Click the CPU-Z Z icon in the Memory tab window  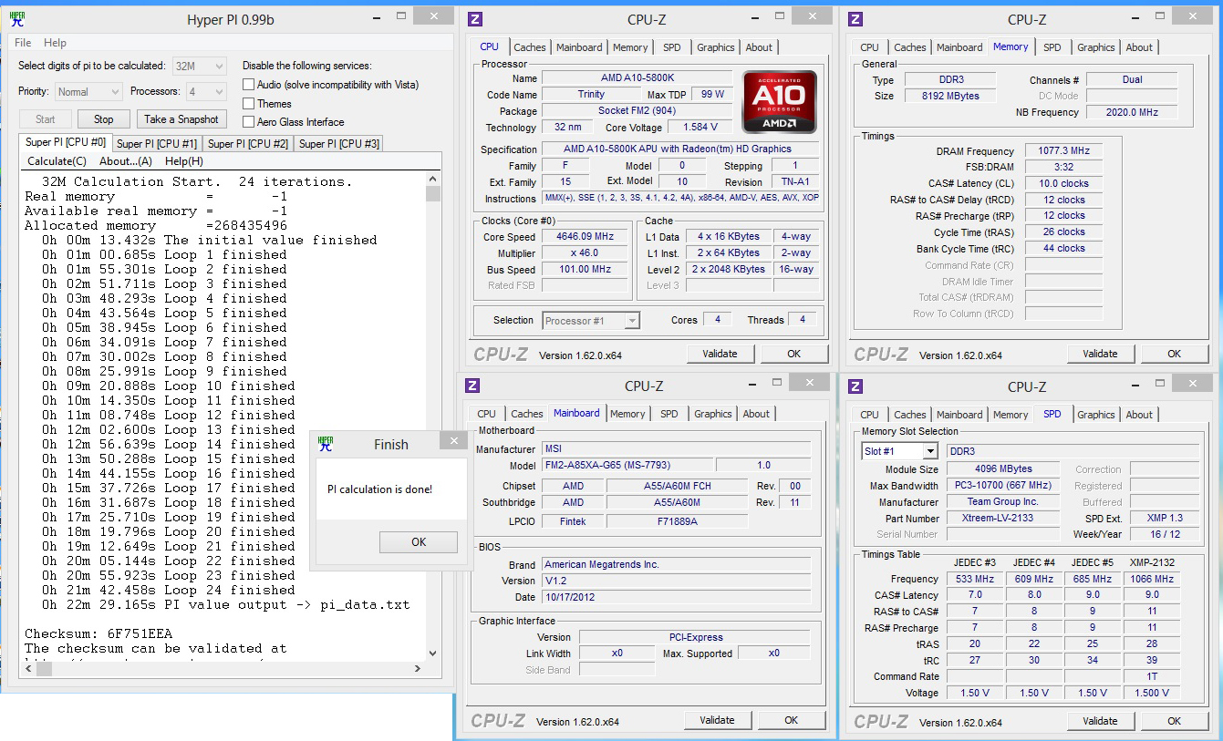855,19
